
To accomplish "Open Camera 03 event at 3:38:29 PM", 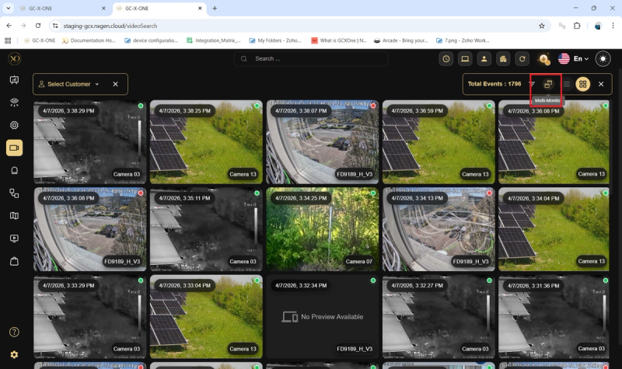I will 89,142.
